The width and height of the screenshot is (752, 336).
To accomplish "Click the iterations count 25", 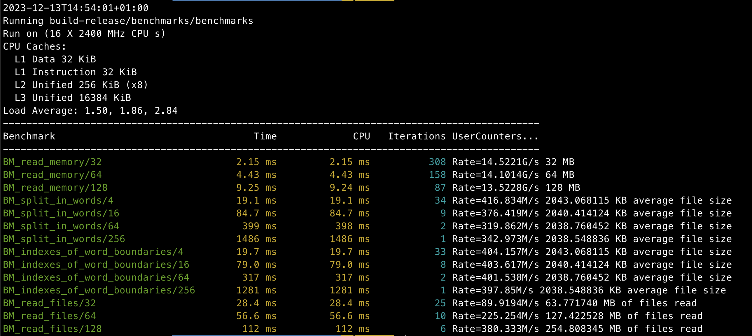I will [440, 303].
